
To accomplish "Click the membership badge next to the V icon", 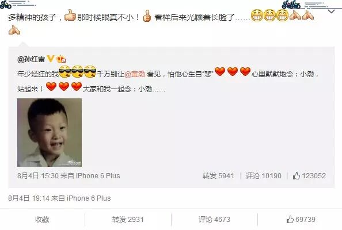I will click(61, 59).
